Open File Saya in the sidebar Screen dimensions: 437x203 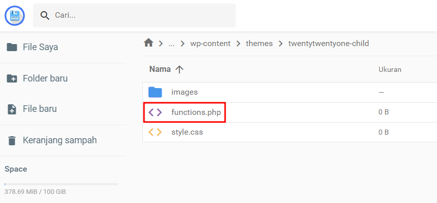click(x=40, y=47)
